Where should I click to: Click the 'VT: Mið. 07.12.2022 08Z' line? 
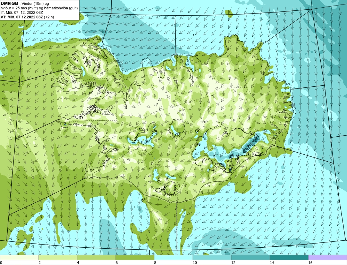point(22,17)
